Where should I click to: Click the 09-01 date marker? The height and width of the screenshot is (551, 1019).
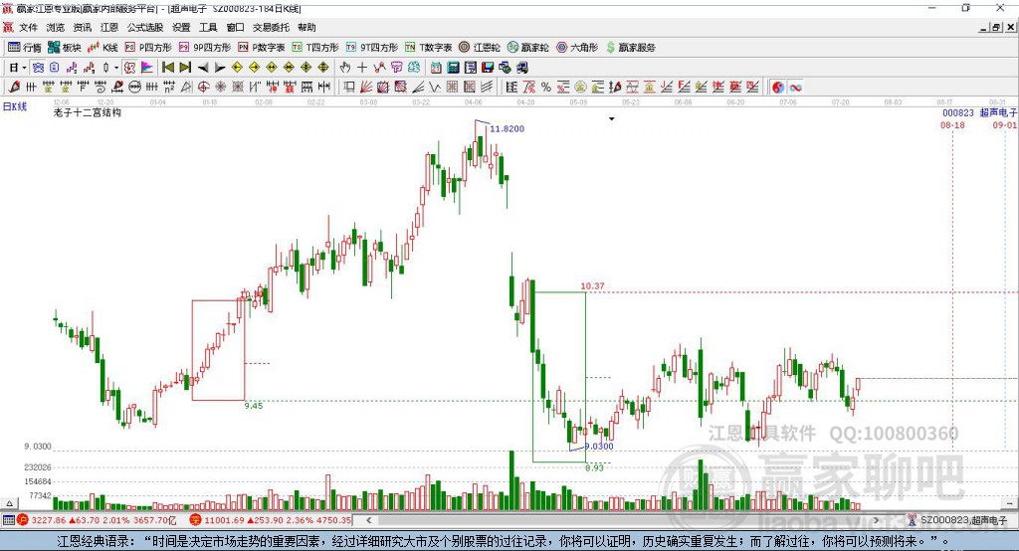(x=1004, y=124)
